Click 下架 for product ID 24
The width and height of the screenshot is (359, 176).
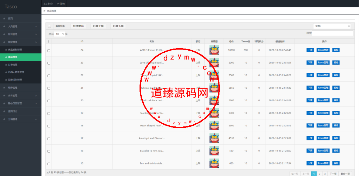click(310, 50)
